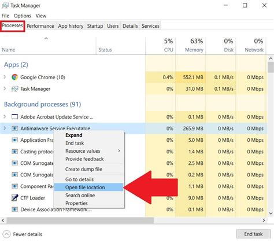The image size is (274, 243).
Task: Click the End task button
Action: 253,234
